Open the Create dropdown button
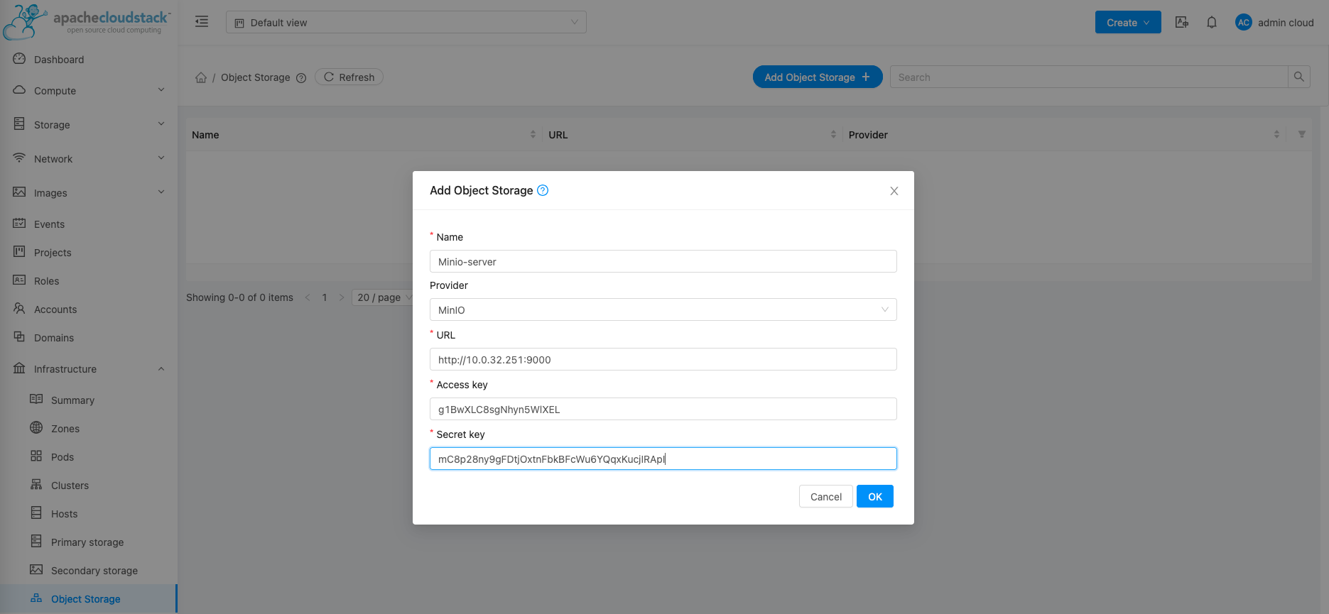 [x=1128, y=22]
